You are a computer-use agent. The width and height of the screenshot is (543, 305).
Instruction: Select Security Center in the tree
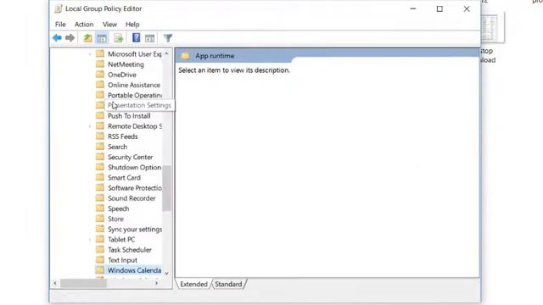[x=130, y=157]
